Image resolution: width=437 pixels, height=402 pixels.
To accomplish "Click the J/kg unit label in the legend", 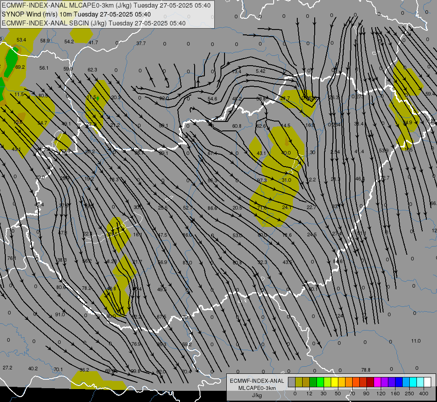I will click(257, 395).
